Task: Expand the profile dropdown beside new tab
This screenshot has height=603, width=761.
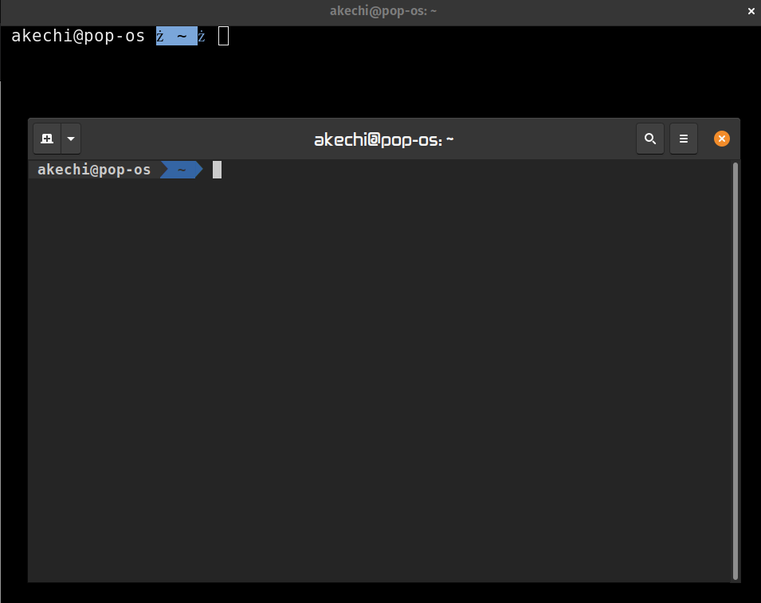Action: (x=71, y=138)
